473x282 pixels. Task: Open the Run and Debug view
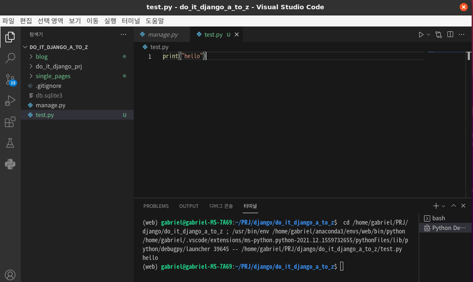point(10,101)
